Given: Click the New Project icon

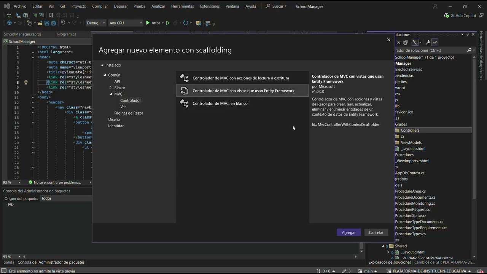Looking at the screenshot, I should click(30, 23).
